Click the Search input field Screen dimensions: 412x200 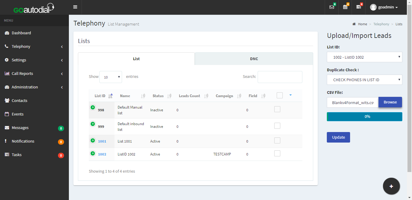(x=280, y=77)
